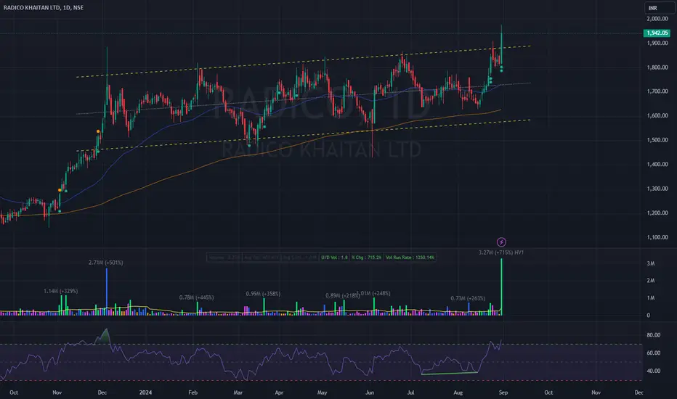
Task: Click the 1,900.00 price axis label
Action: (657, 43)
